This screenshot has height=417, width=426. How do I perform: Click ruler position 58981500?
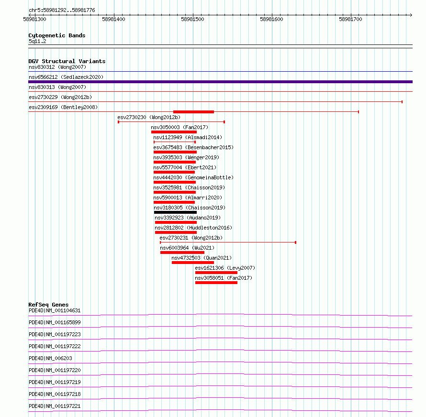click(x=192, y=19)
